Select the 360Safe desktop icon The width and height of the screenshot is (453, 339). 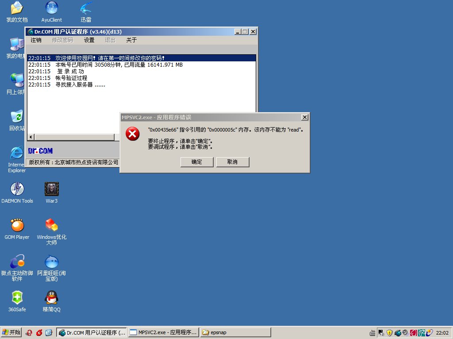(17, 301)
